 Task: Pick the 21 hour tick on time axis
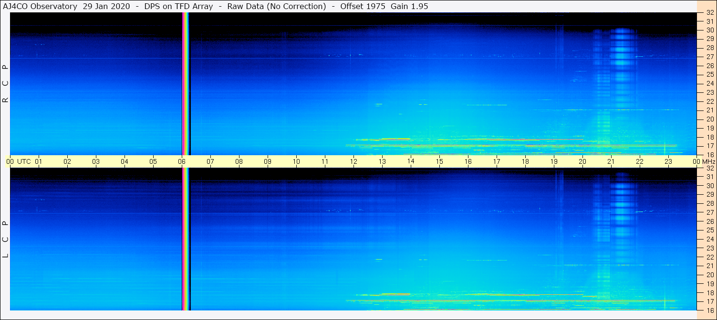click(611, 161)
